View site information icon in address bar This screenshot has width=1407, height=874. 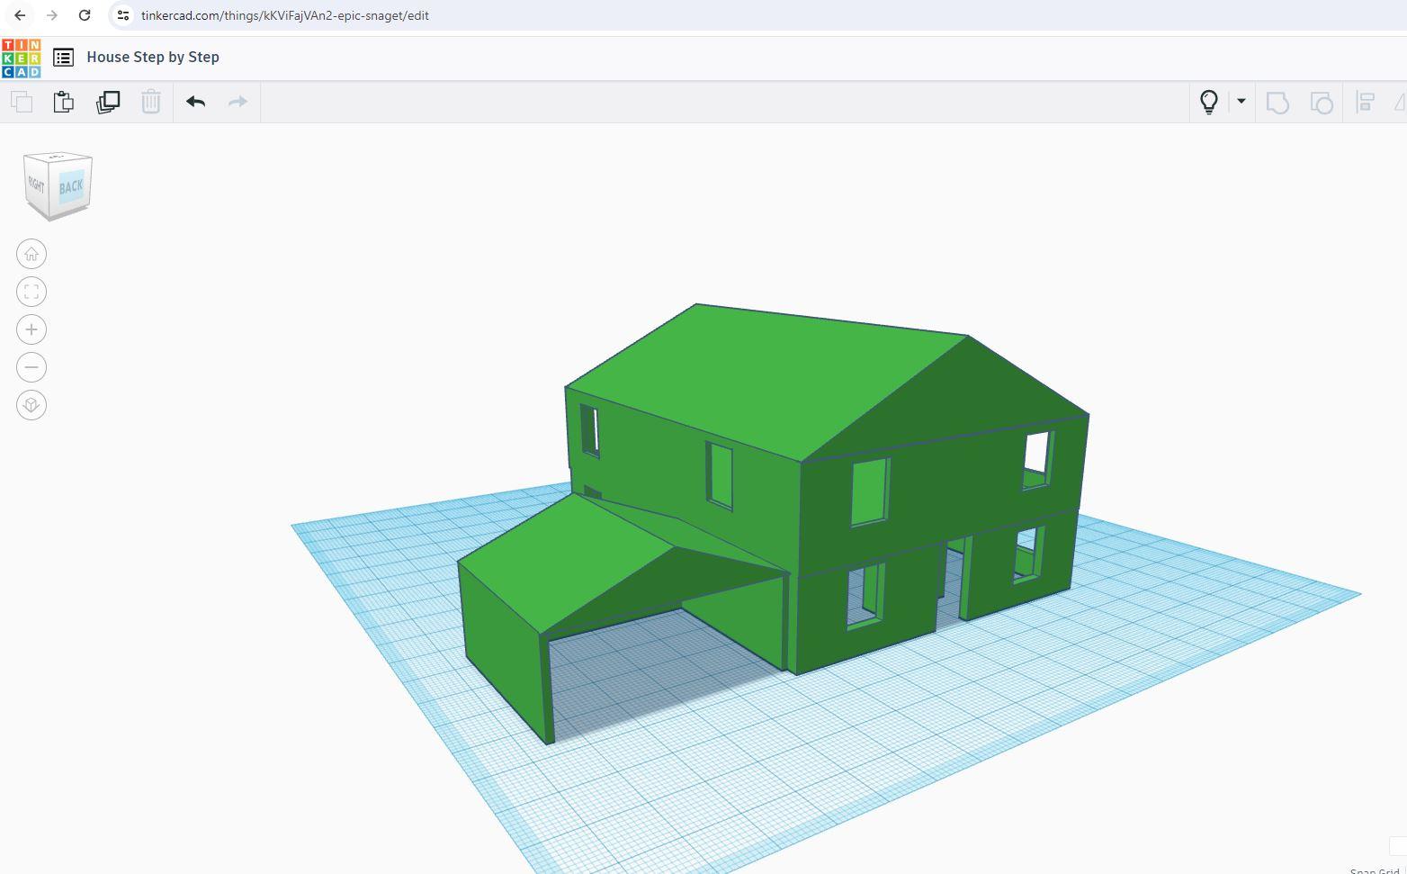click(123, 15)
